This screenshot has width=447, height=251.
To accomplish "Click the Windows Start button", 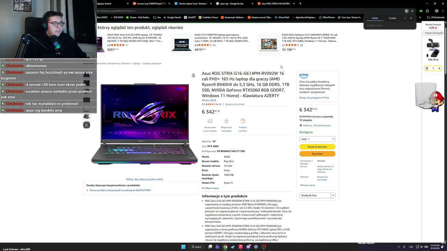I will click(183, 247).
